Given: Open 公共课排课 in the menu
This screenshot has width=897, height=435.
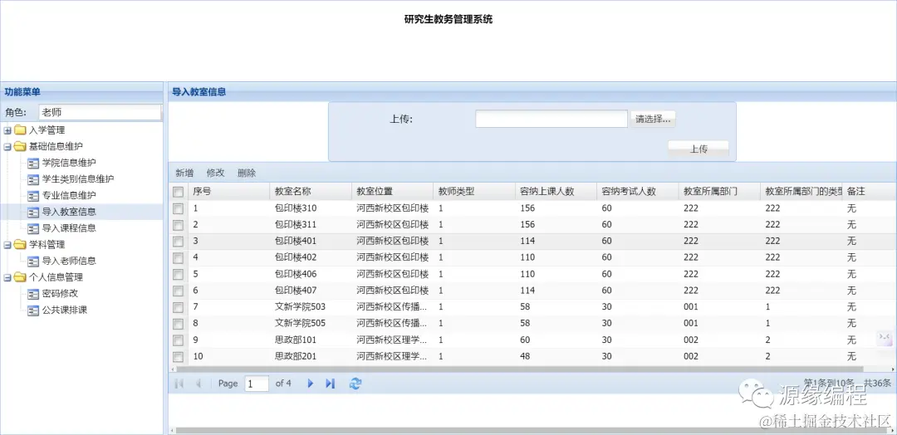Looking at the screenshot, I should click(64, 310).
